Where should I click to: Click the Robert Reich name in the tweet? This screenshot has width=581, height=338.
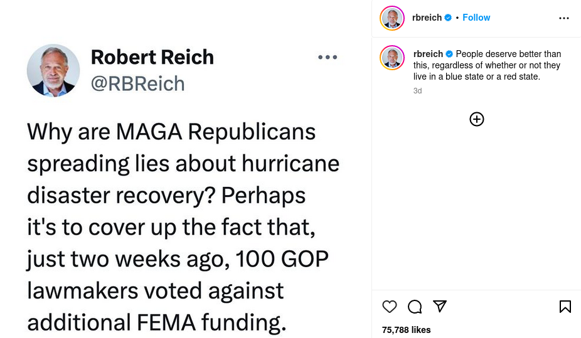coord(152,57)
